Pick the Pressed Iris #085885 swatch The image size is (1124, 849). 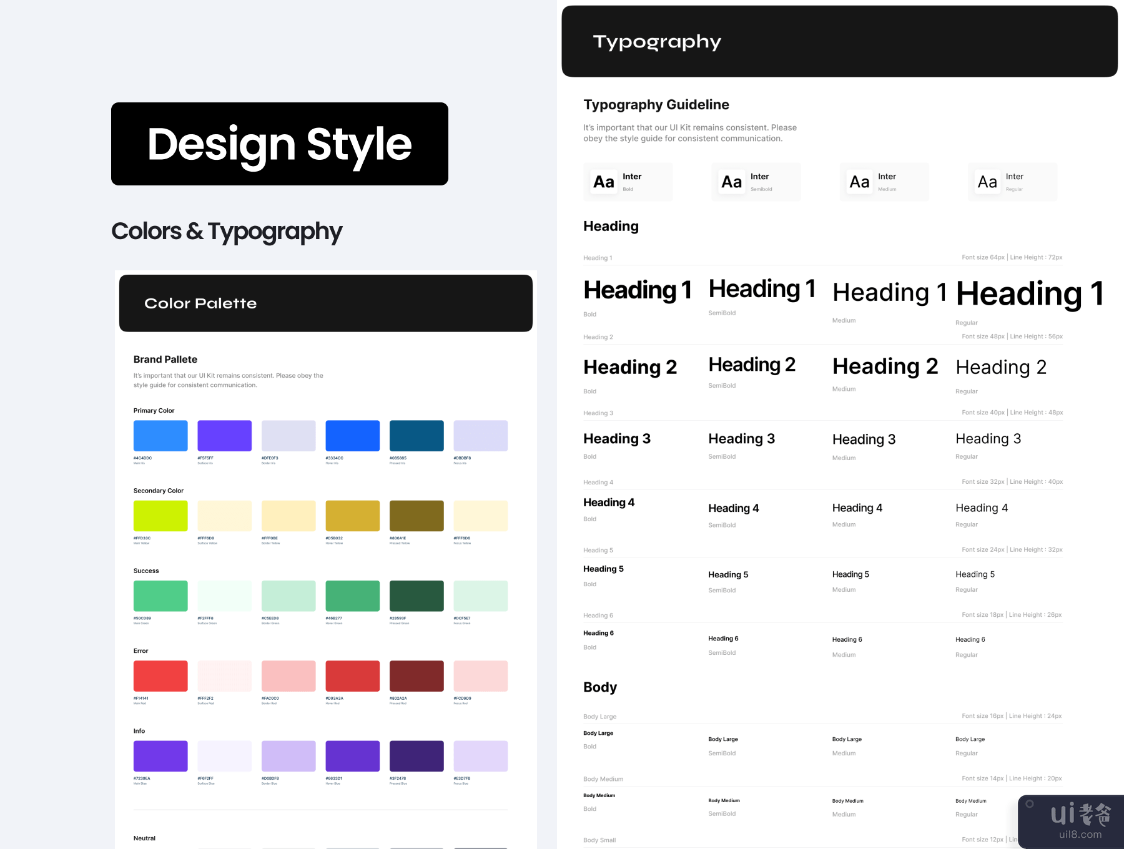click(x=417, y=436)
